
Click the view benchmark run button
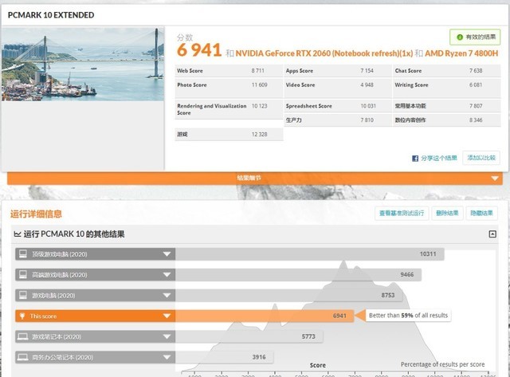coord(402,214)
